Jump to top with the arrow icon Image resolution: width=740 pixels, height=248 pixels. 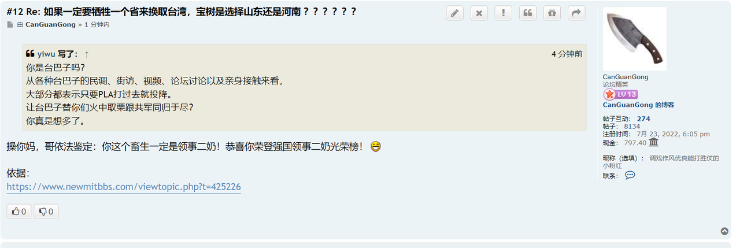coord(724,231)
